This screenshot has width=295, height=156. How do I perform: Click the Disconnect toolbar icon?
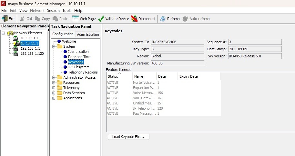tap(134, 19)
